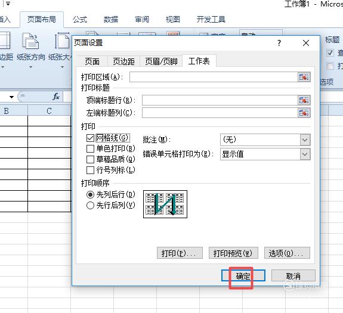Switch to the 页面 tab in dialog
This screenshot has height=313, width=343.
(x=92, y=61)
